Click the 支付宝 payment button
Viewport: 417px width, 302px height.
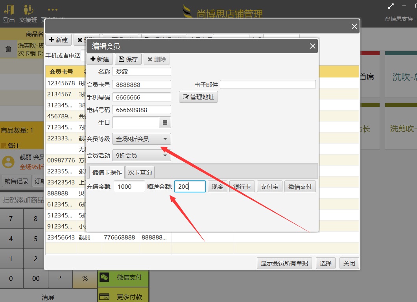(270, 186)
